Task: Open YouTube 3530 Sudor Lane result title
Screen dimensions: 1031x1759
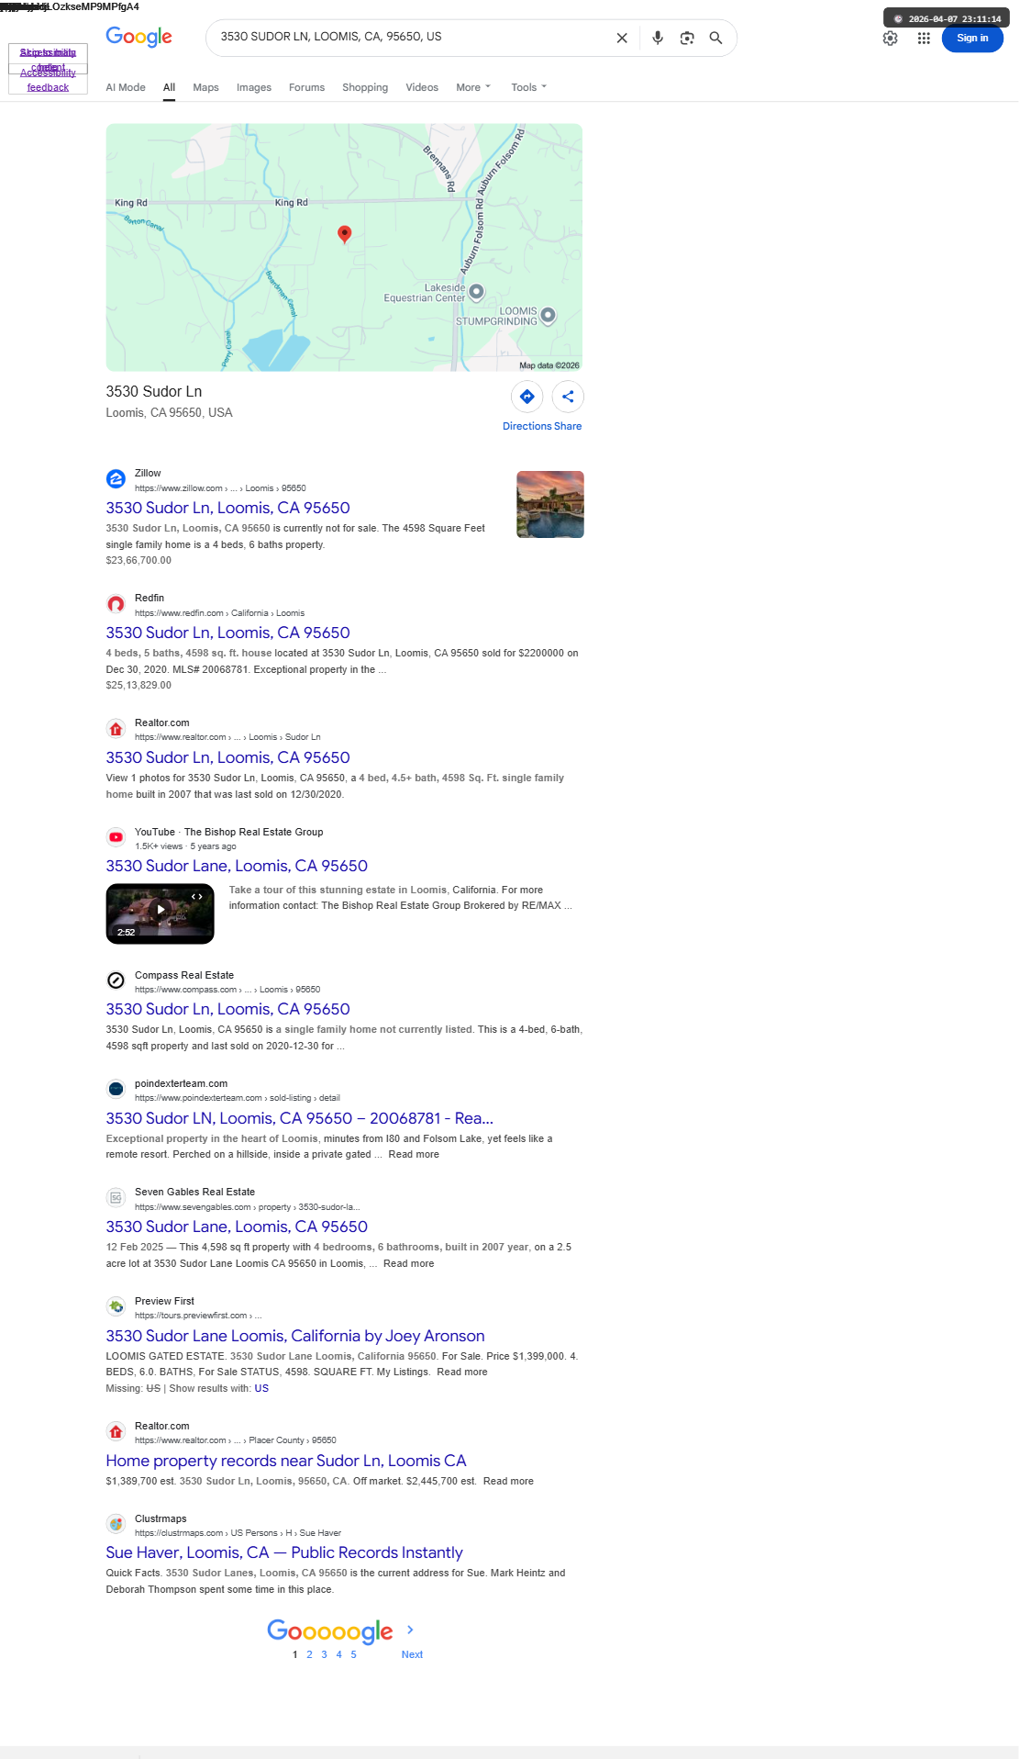Action: click(237, 866)
